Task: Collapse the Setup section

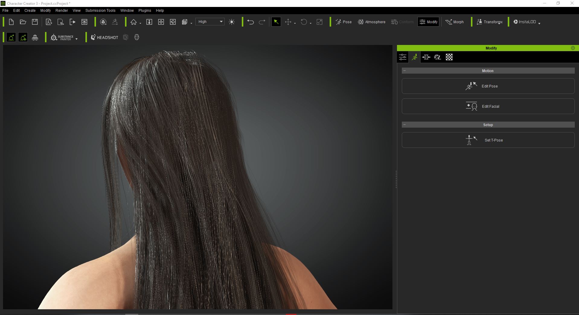Action: pos(405,125)
